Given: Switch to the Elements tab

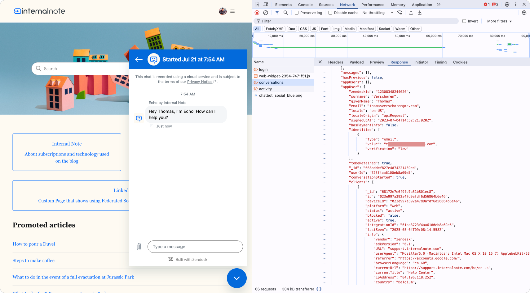Looking at the screenshot, I should coord(283,5).
